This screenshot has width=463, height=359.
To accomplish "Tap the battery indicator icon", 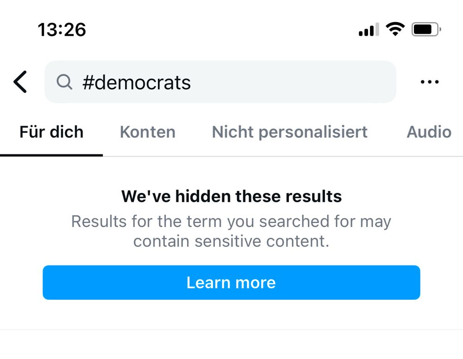I will click(x=426, y=30).
